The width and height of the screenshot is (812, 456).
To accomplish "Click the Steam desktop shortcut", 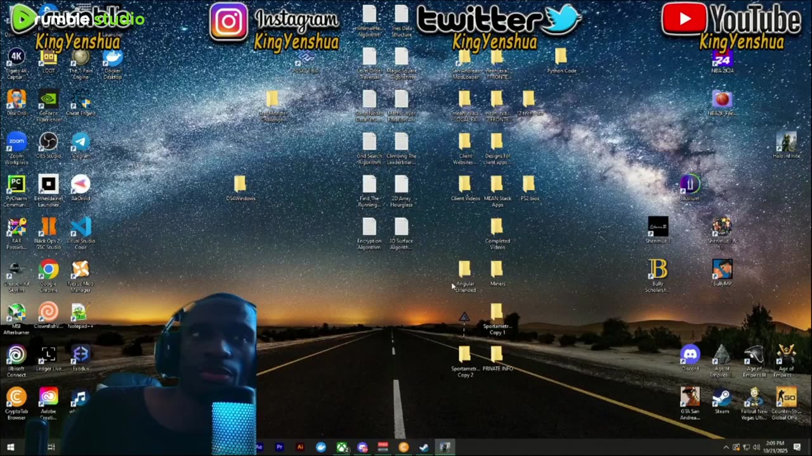I will coord(722,400).
